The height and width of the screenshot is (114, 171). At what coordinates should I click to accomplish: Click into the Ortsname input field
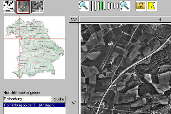coord(27,99)
